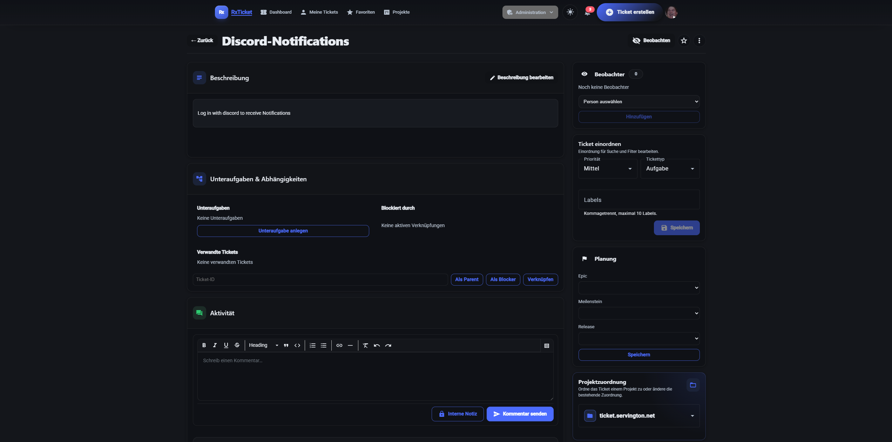Image resolution: width=892 pixels, height=442 pixels.
Task: Open the Priorität dropdown showing Mittel
Action: point(608,169)
